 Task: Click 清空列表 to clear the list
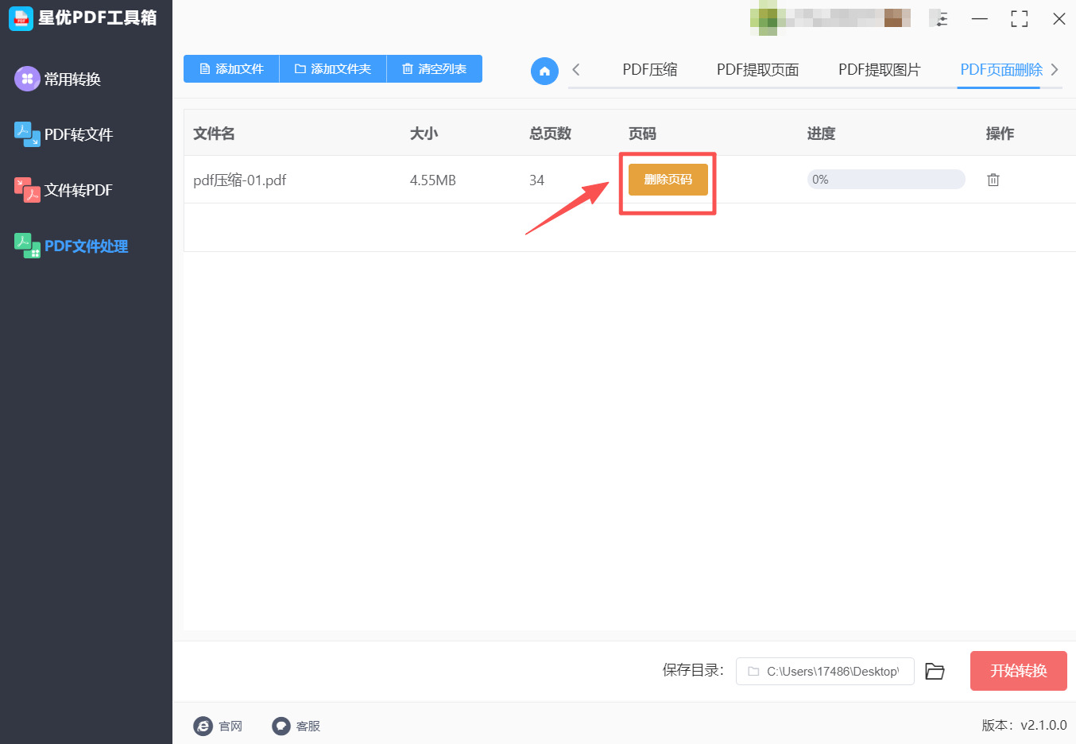[435, 69]
